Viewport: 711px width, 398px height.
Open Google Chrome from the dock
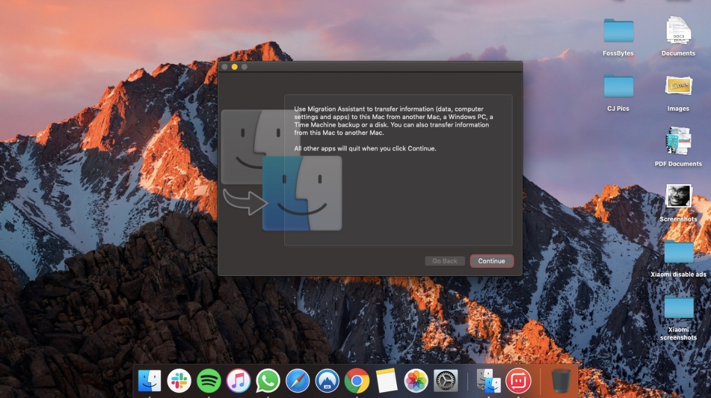[x=357, y=380]
